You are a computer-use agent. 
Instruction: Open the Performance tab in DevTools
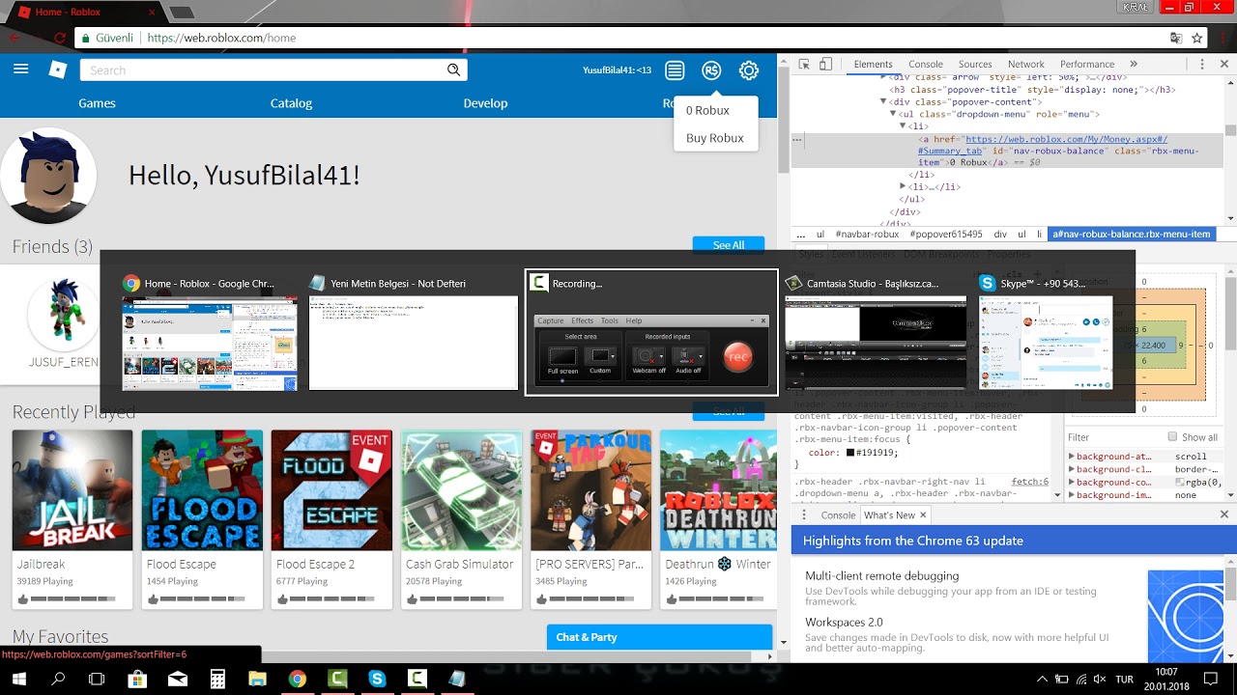tap(1087, 64)
